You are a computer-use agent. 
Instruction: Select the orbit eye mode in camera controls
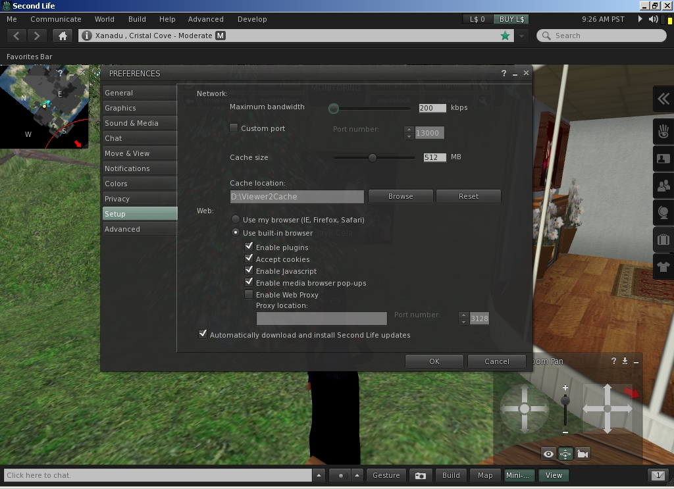548,453
